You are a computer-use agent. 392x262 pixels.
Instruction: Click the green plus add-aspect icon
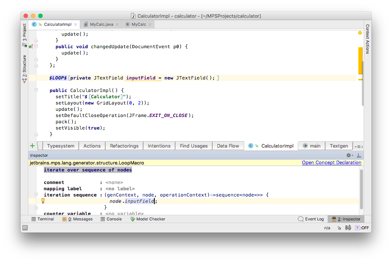(32, 146)
